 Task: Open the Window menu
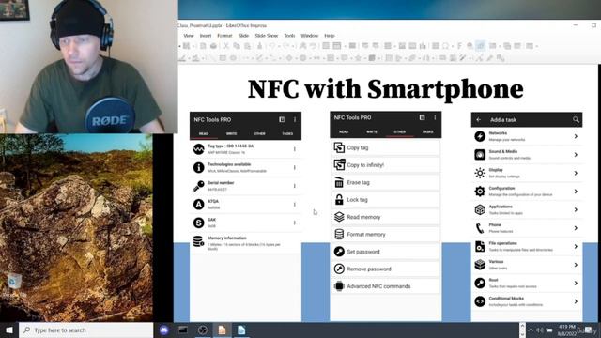pos(309,36)
